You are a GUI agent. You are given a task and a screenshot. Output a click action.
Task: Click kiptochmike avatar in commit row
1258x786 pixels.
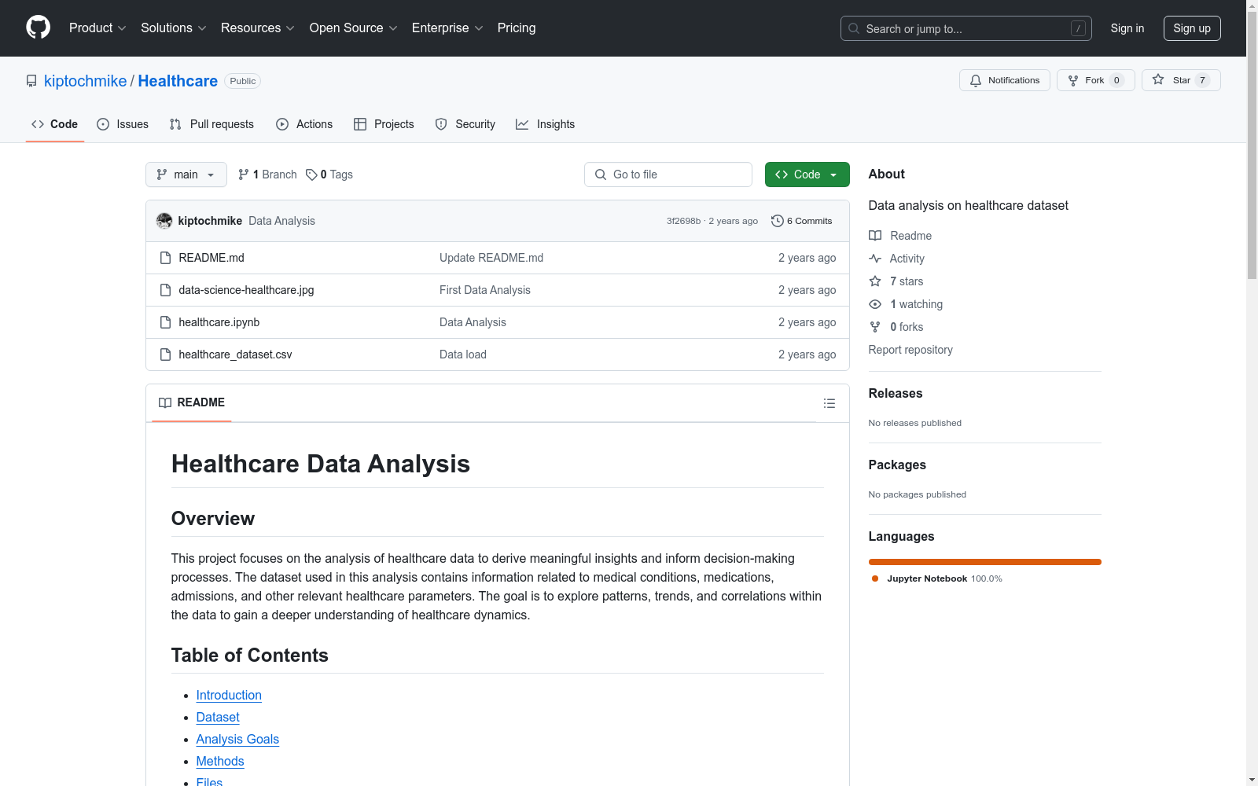click(x=164, y=221)
